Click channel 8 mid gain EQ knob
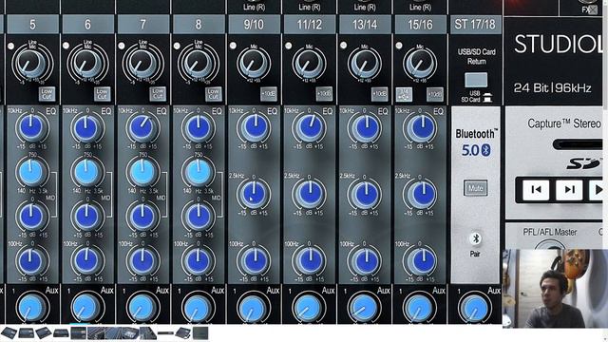Screen dimensions: 608x342 click(199, 217)
